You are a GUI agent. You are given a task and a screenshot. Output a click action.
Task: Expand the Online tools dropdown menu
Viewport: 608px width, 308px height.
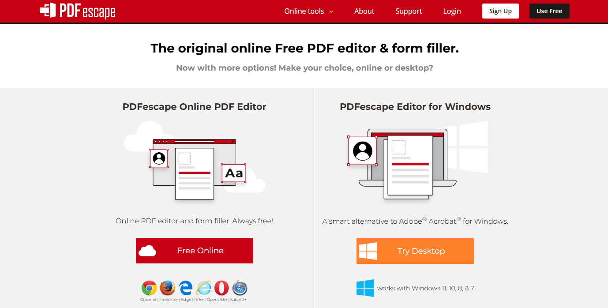(x=309, y=11)
